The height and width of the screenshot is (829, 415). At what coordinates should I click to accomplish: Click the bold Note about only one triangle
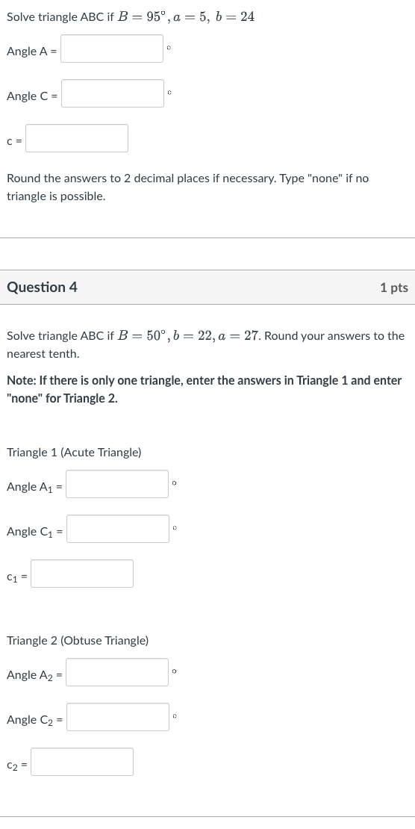[204, 389]
